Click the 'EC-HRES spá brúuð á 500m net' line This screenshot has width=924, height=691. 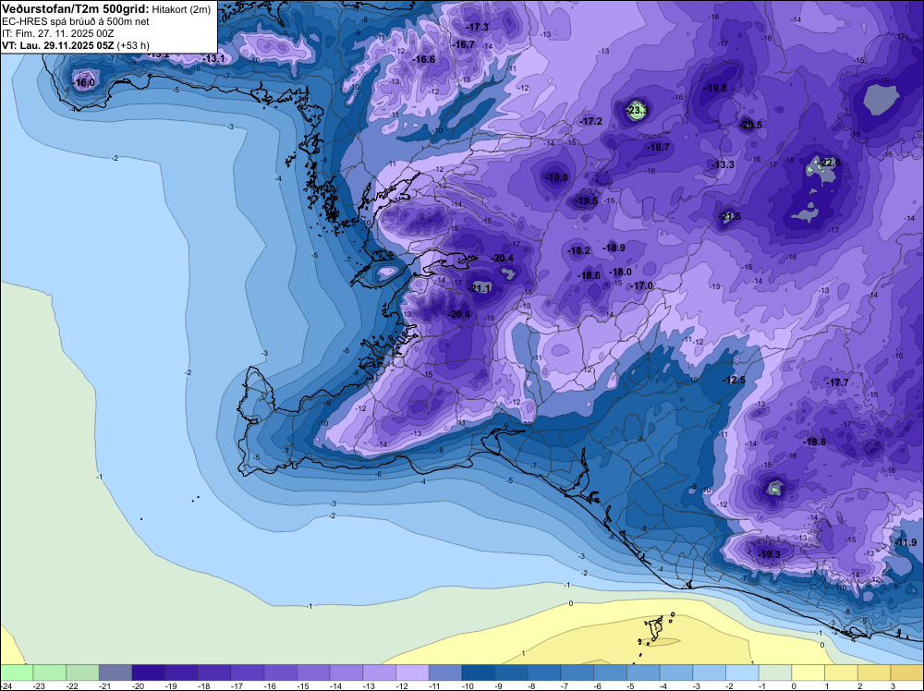(x=76, y=22)
